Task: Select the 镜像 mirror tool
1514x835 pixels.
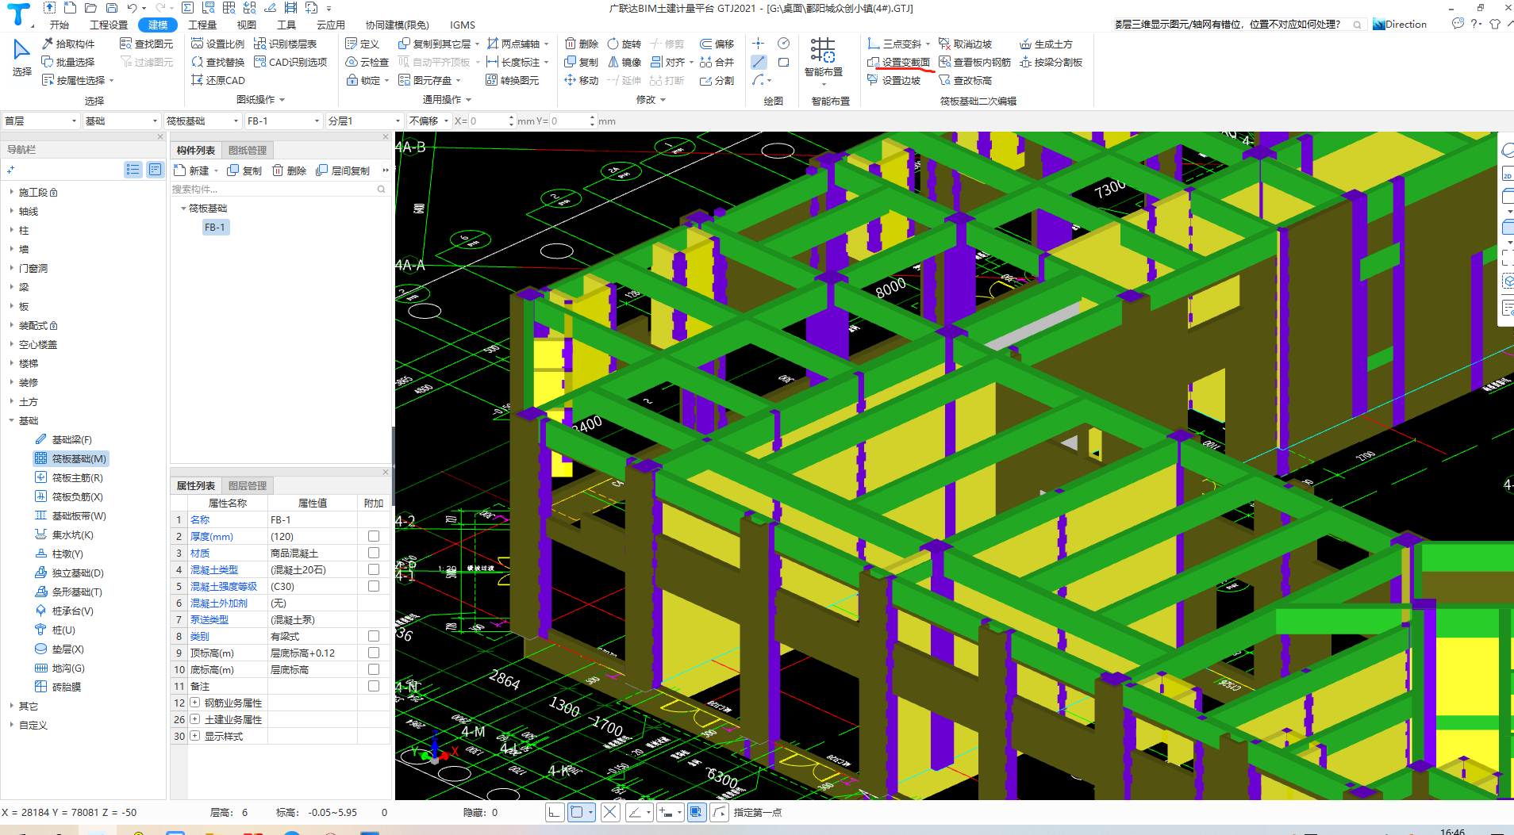Action: point(624,62)
